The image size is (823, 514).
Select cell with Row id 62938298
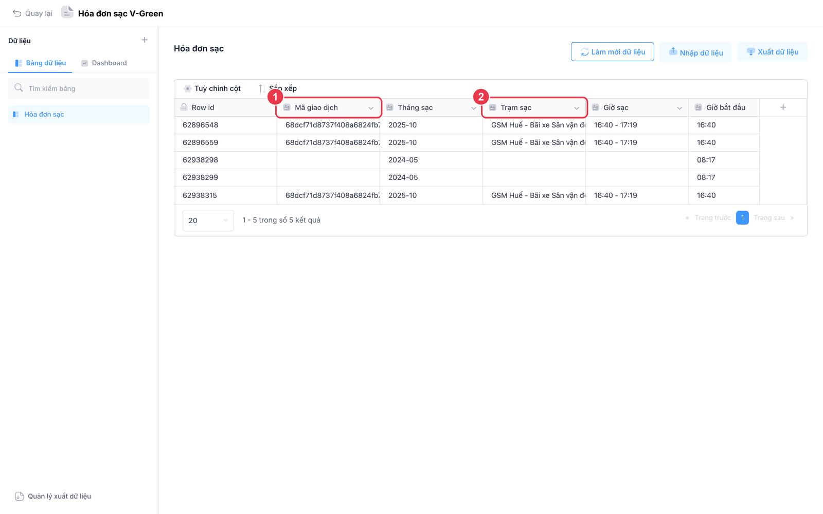226,160
